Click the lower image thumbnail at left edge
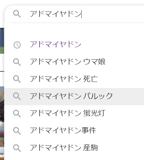The width and height of the screenshot is (144, 160). [2, 123]
